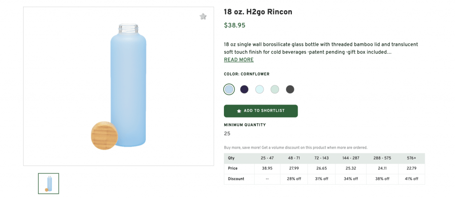
Task: Choose the dark navy color swatch
Action: (x=244, y=89)
